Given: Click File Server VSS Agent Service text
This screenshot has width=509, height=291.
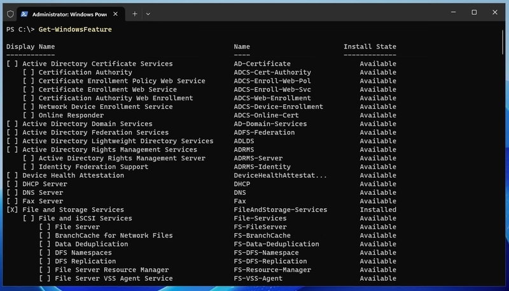Looking at the screenshot, I should click(114, 279).
